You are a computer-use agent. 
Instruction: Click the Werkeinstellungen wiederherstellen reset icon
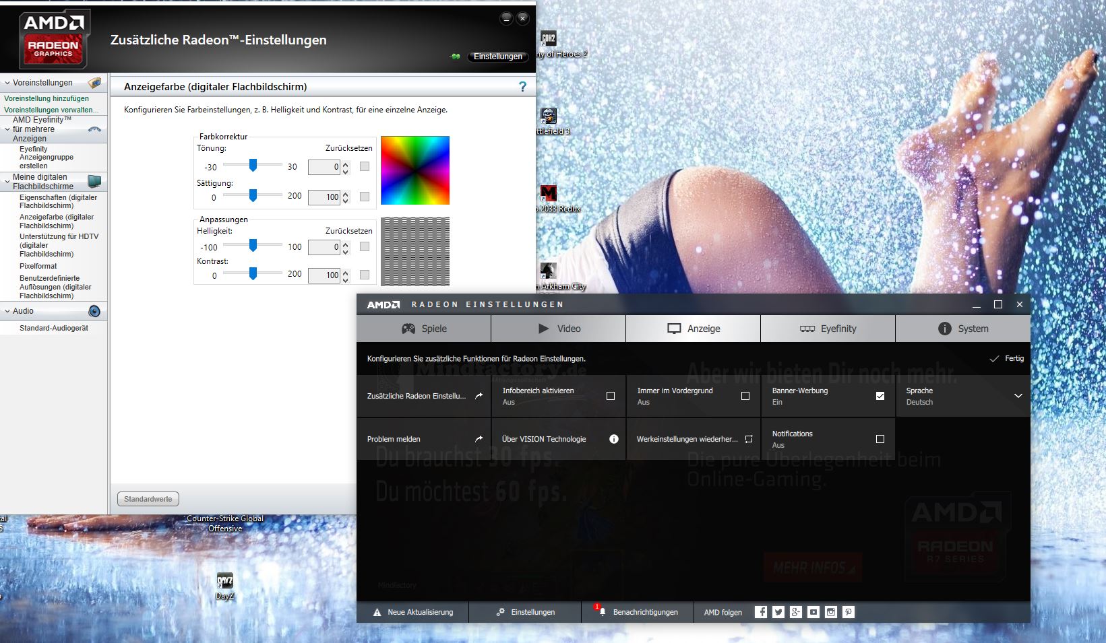click(x=749, y=439)
